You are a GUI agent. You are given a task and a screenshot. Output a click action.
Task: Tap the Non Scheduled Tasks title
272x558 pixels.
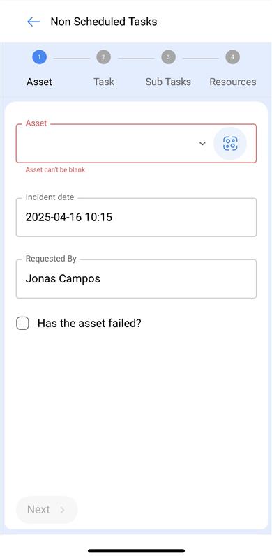click(x=104, y=22)
